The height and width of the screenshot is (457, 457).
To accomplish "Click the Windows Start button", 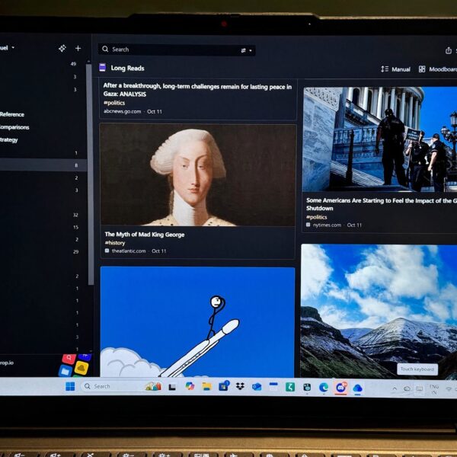I will (x=70, y=386).
